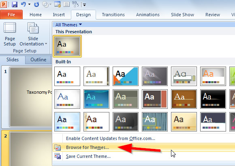This screenshot has height=166, width=235.
Task: Apply the black background theme thumbnail
Action: [213, 99]
